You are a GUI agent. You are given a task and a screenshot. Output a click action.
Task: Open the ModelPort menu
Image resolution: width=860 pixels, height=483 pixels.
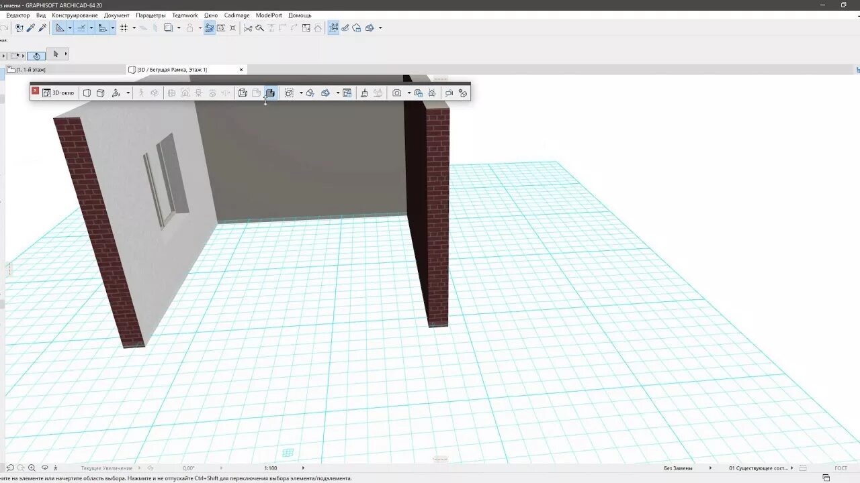tap(269, 15)
